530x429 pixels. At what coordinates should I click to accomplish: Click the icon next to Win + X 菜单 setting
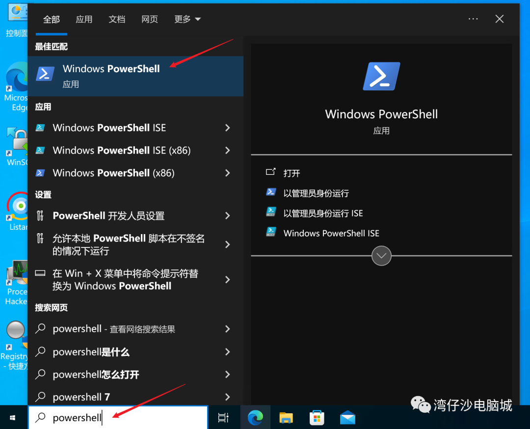click(x=40, y=273)
